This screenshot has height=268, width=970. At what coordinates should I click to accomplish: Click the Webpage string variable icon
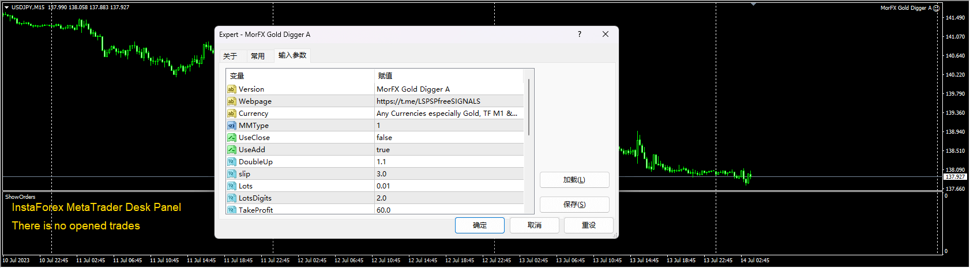pyautogui.click(x=231, y=101)
